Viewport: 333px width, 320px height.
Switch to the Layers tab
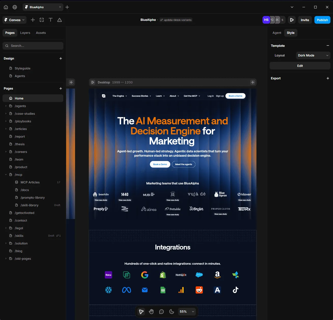click(x=25, y=33)
